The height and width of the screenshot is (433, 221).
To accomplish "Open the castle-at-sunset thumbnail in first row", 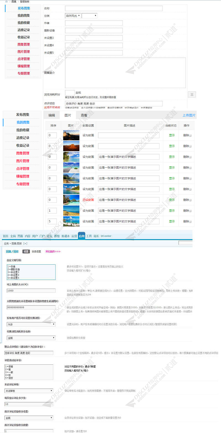I will [71, 135].
